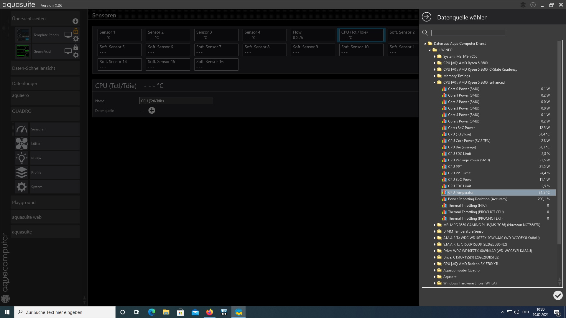The image size is (566, 318).
Task: Open the Lüfter fan icon
Action: coord(22,144)
